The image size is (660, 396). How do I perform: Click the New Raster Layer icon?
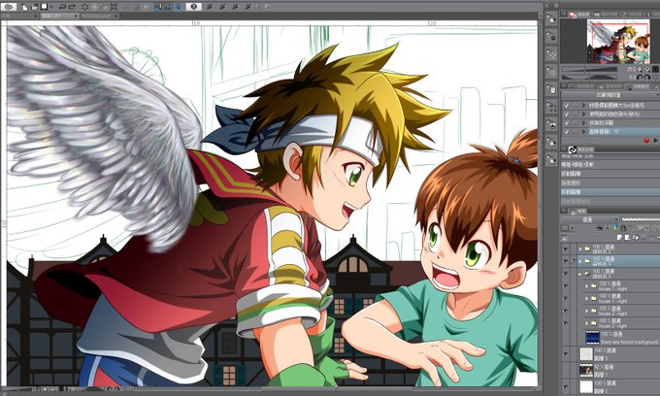point(621,238)
